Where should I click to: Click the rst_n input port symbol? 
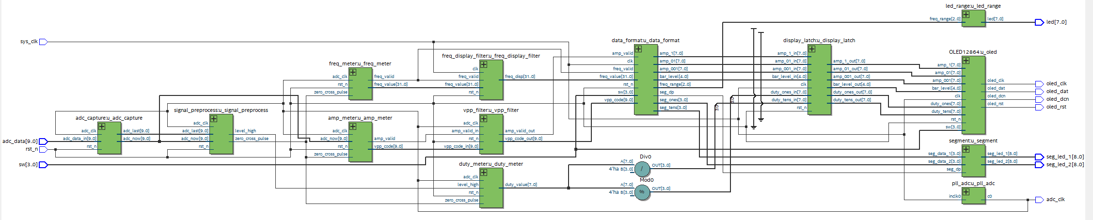click(43, 149)
